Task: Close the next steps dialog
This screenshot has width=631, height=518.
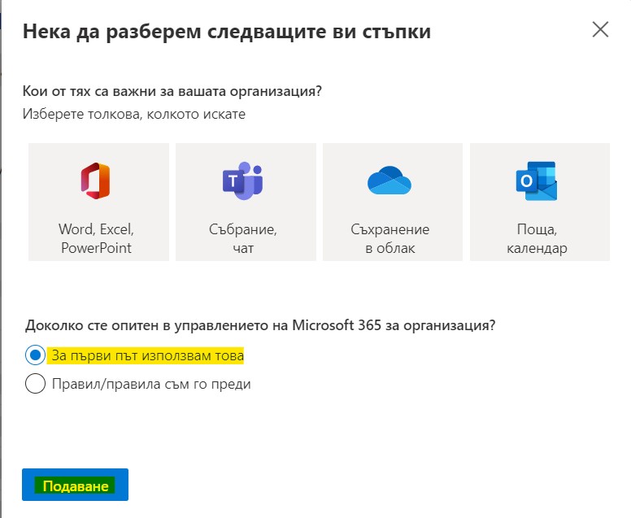Action: (600, 30)
